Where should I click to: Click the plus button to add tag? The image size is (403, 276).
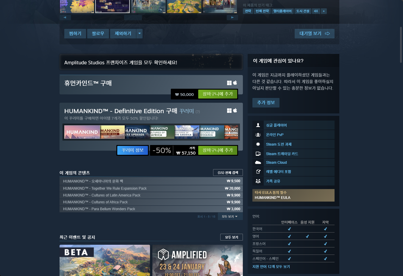(324, 11)
